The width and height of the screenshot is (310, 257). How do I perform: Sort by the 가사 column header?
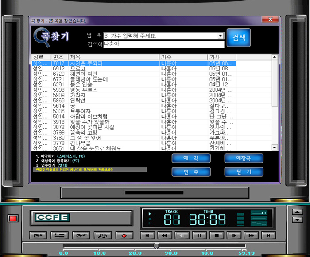tap(222, 57)
